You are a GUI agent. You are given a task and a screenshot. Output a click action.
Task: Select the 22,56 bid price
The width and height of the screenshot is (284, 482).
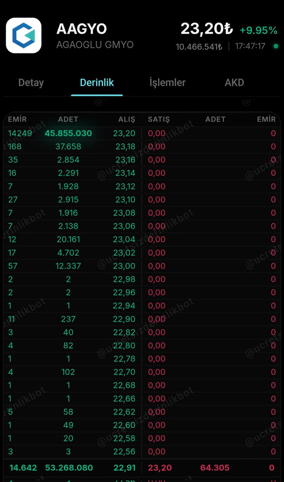124,451
